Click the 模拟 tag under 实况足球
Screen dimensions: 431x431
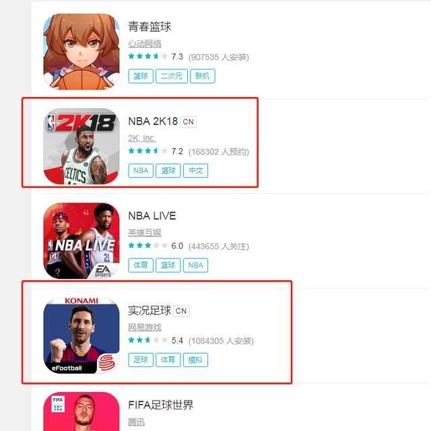pyautogui.click(x=195, y=360)
